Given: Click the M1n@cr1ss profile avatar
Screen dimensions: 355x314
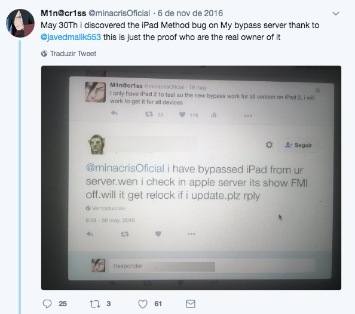Looking at the screenshot, I should click(x=20, y=23).
